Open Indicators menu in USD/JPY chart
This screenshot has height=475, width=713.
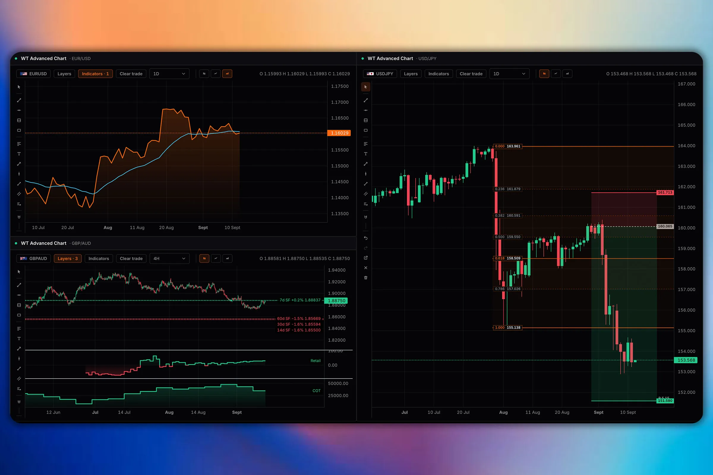point(439,74)
